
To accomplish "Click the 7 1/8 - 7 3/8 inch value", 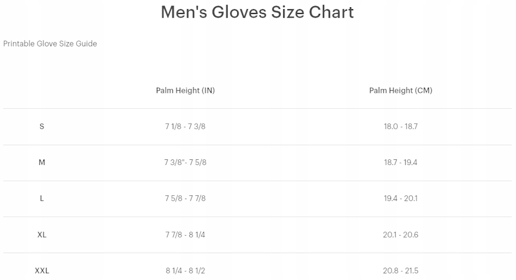I will (x=185, y=126).
